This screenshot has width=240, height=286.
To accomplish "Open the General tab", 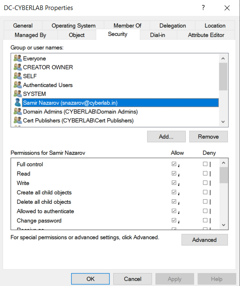I will pos(23,25).
